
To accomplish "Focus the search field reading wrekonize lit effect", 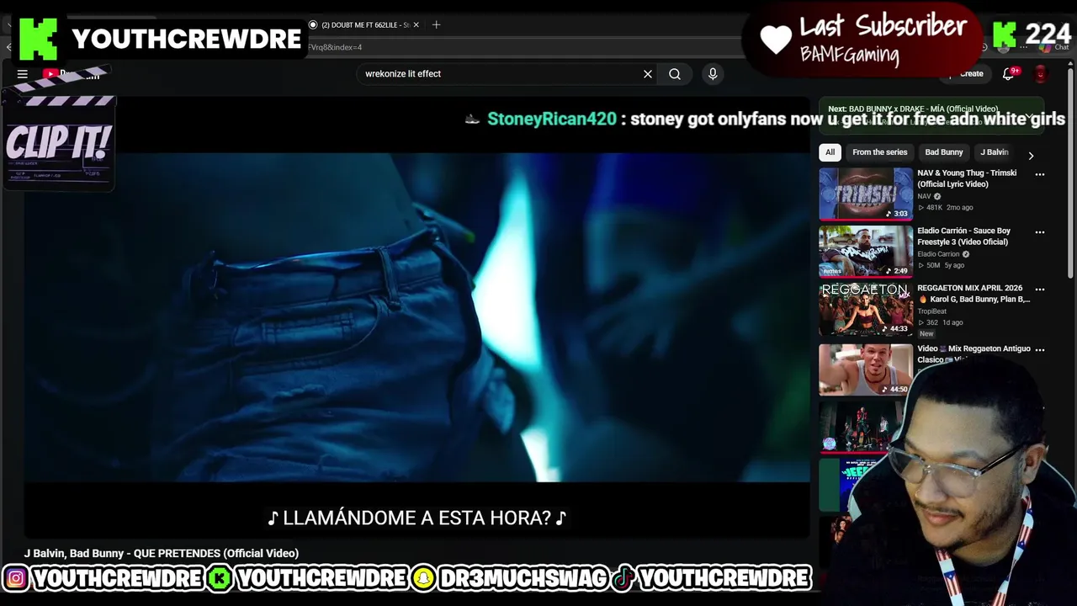I will pos(500,74).
